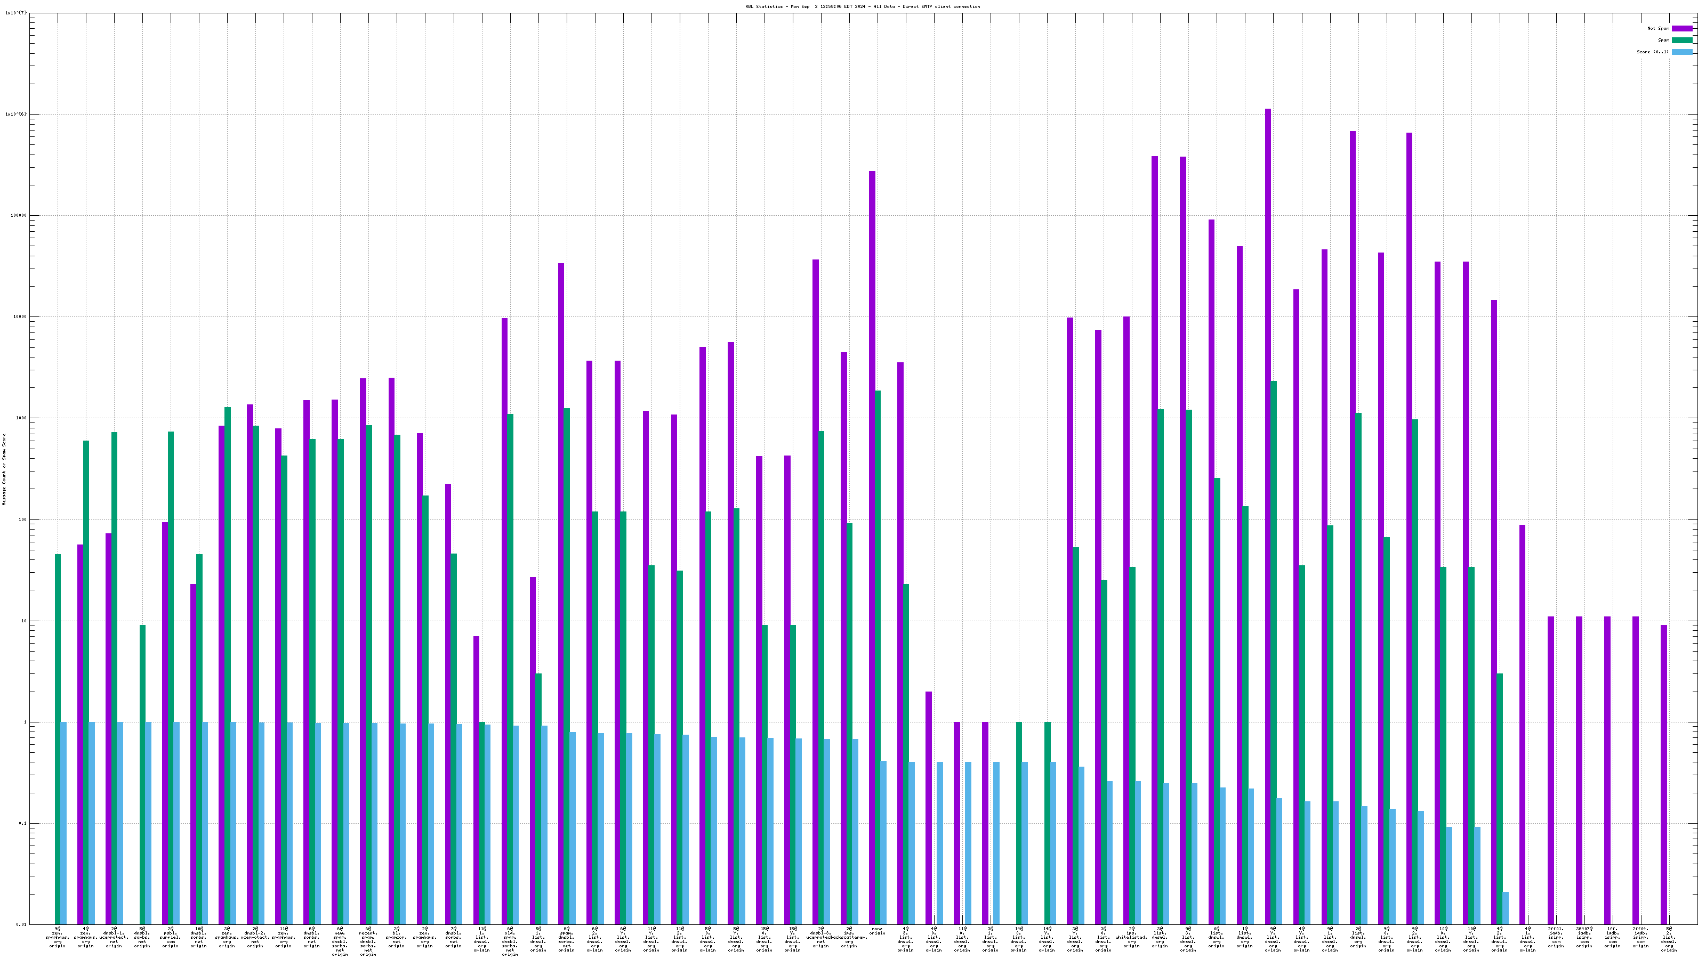Click the dnsbl-1.uceprotect.net x-axis label

tap(114, 937)
